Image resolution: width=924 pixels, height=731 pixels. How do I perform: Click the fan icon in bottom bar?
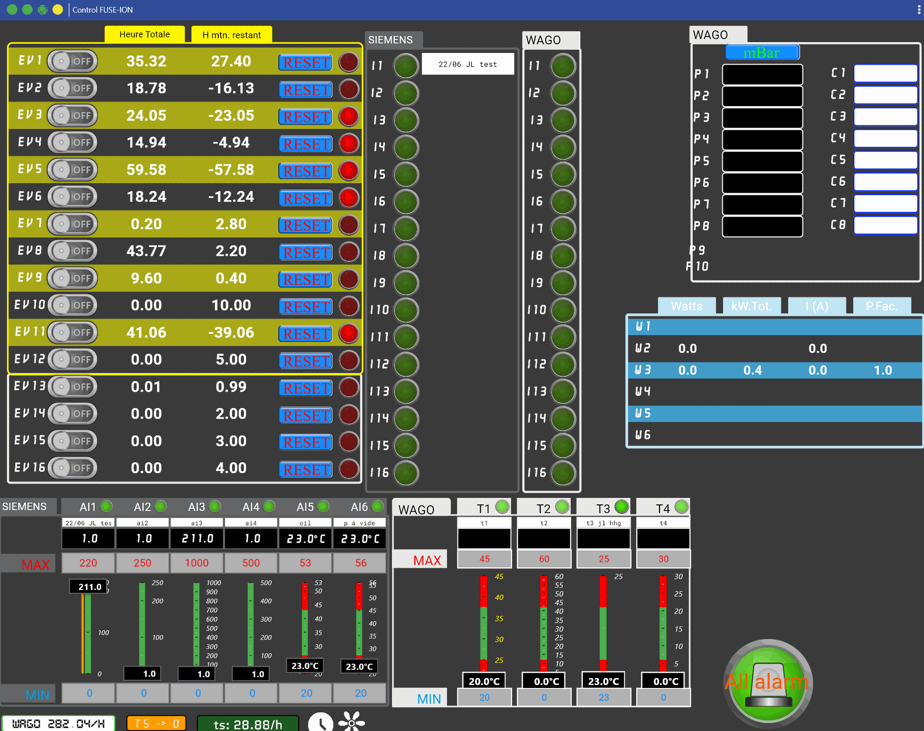click(x=351, y=722)
